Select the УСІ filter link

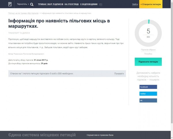(x=101, y=4)
